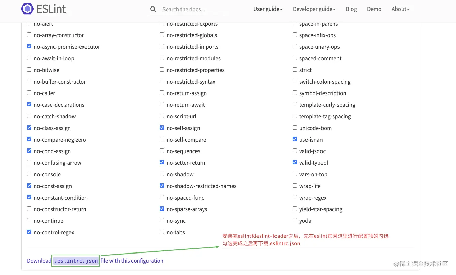456x275 pixels.
Task: Check the no-console rule
Action: 29,174
